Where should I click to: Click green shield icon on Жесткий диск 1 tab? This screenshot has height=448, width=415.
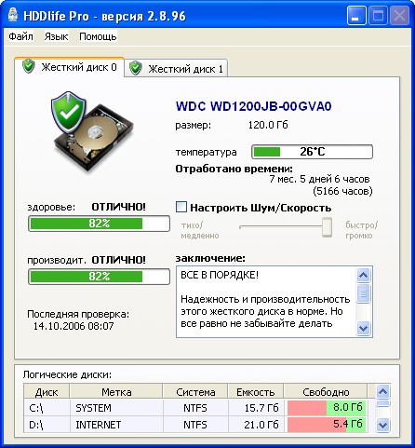point(136,68)
